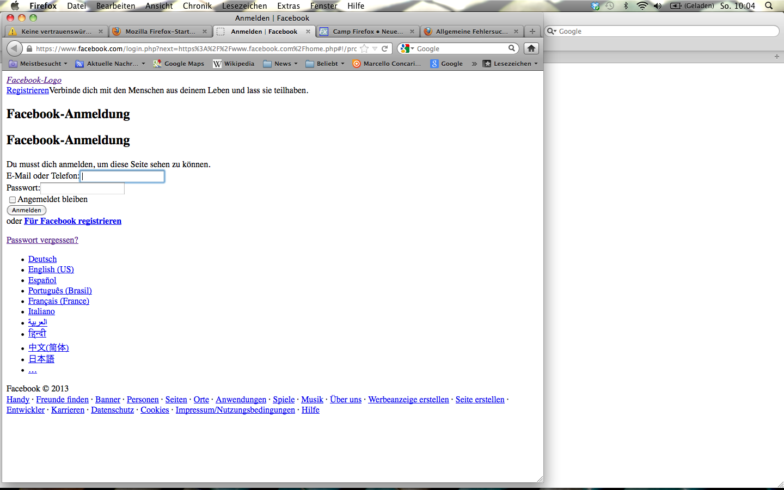Screen dimensions: 784x490
Task: Open the Dropbox menu bar icon
Action: coord(595,6)
